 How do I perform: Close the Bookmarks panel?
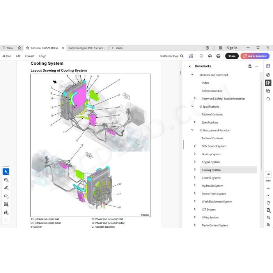(x=190, y=66)
